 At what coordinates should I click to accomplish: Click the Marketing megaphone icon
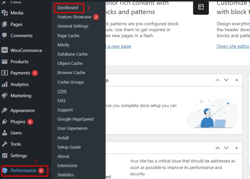pos(4,96)
